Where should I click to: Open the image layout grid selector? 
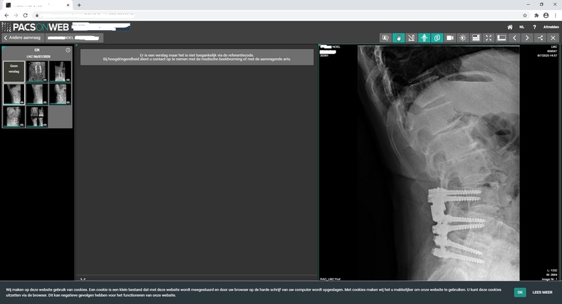(476, 38)
